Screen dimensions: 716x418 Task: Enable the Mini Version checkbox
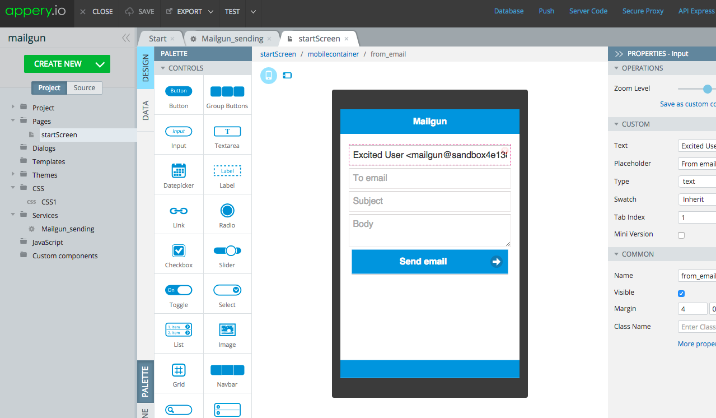coord(681,235)
